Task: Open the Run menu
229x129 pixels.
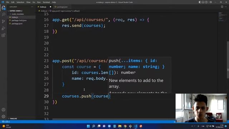Action: pyautogui.click(x=39, y=2)
